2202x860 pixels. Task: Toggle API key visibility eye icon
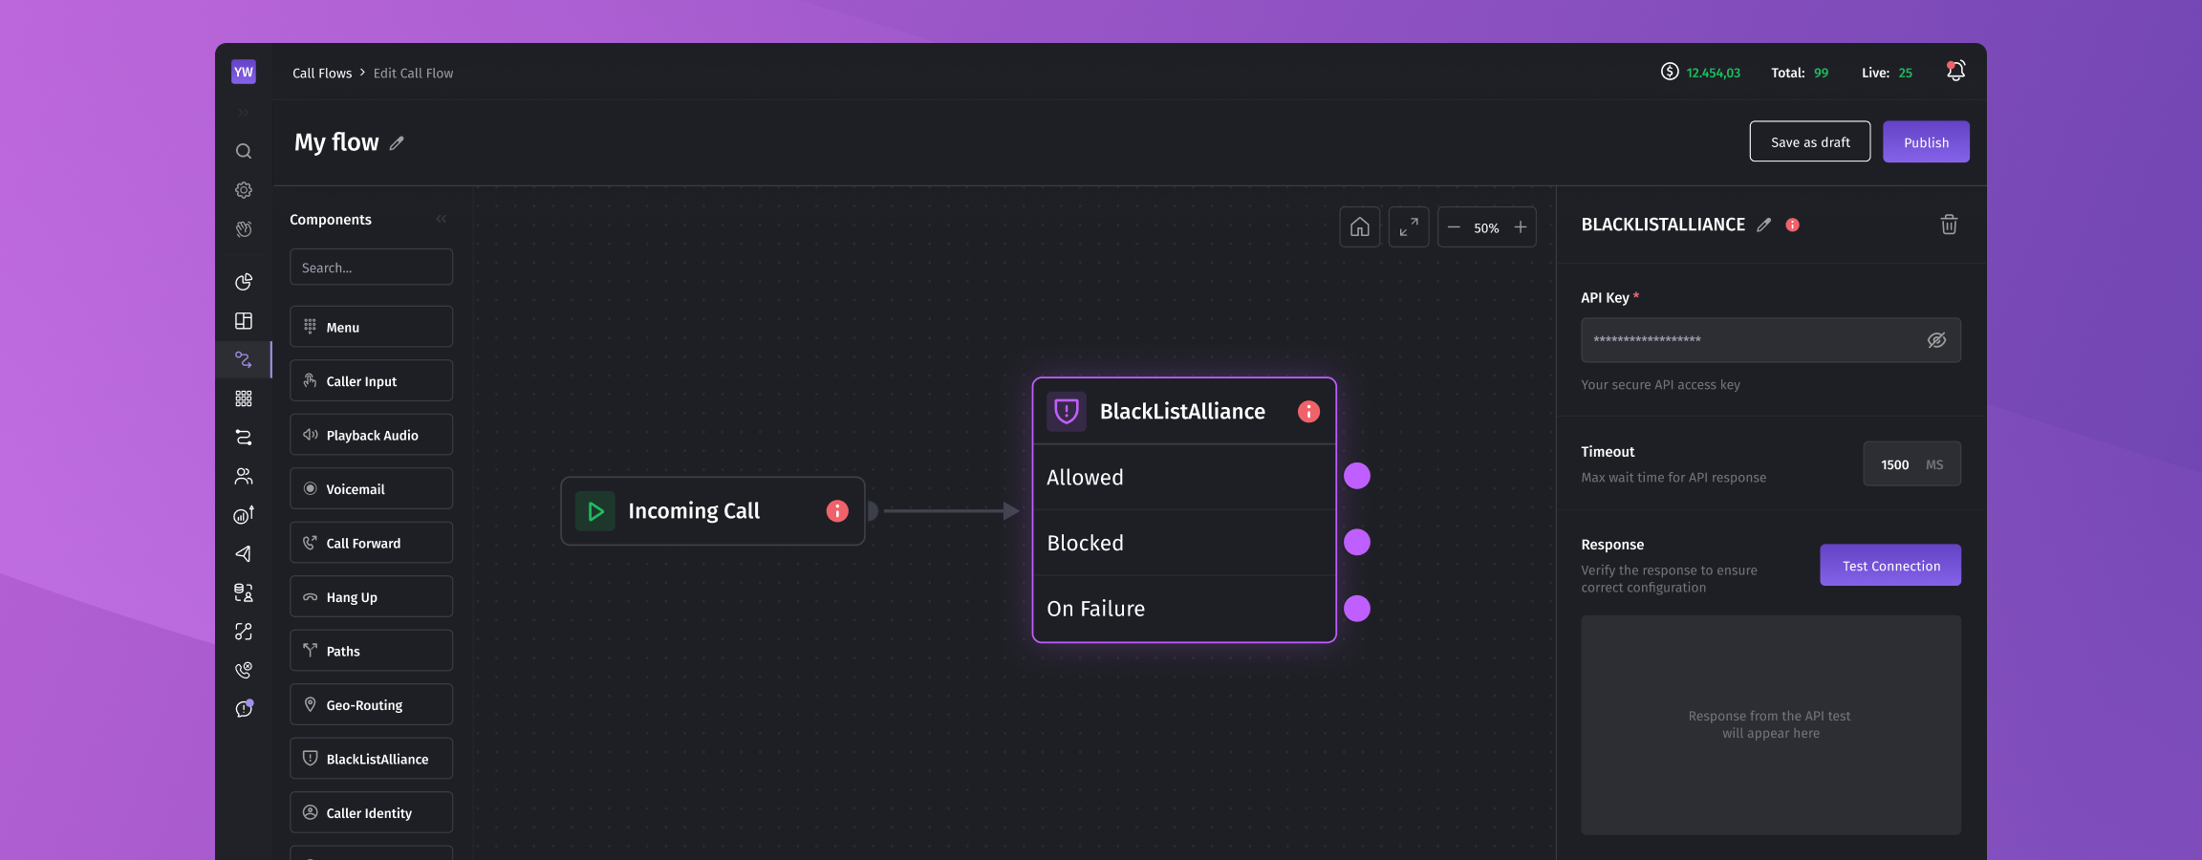click(1936, 340)
